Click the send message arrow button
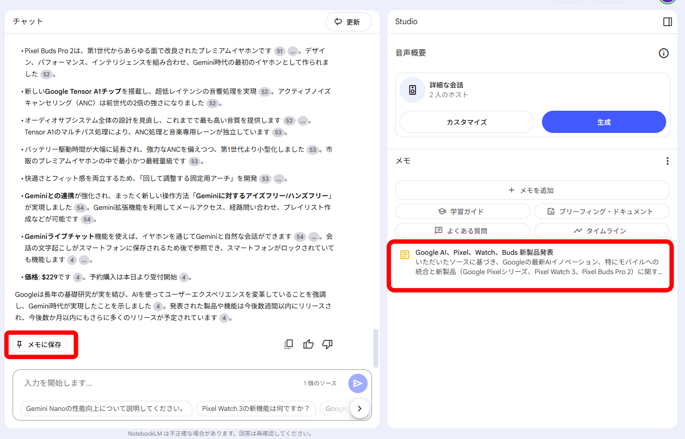 (x=357, y=383)
